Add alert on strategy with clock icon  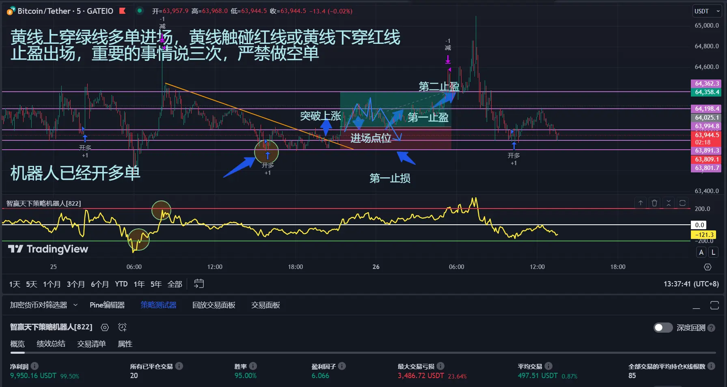coord(122,327)
